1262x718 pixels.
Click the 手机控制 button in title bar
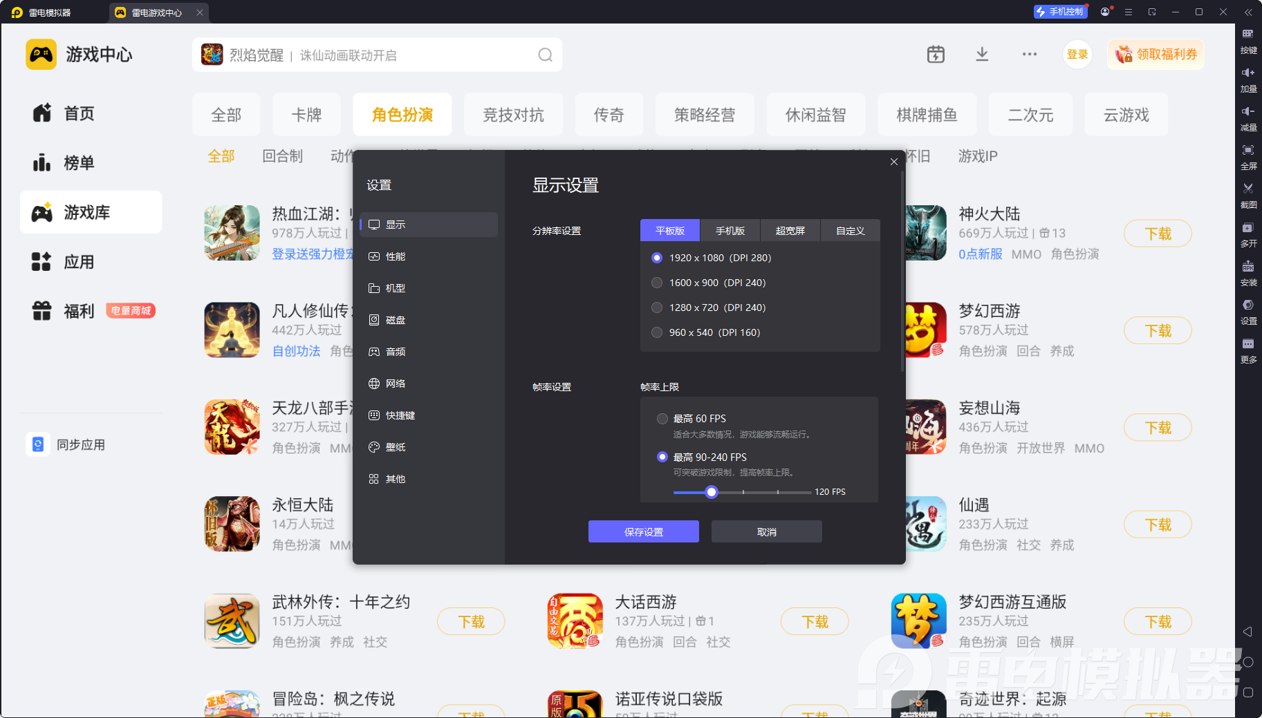pyautogui.click(x=1060, y=12)
